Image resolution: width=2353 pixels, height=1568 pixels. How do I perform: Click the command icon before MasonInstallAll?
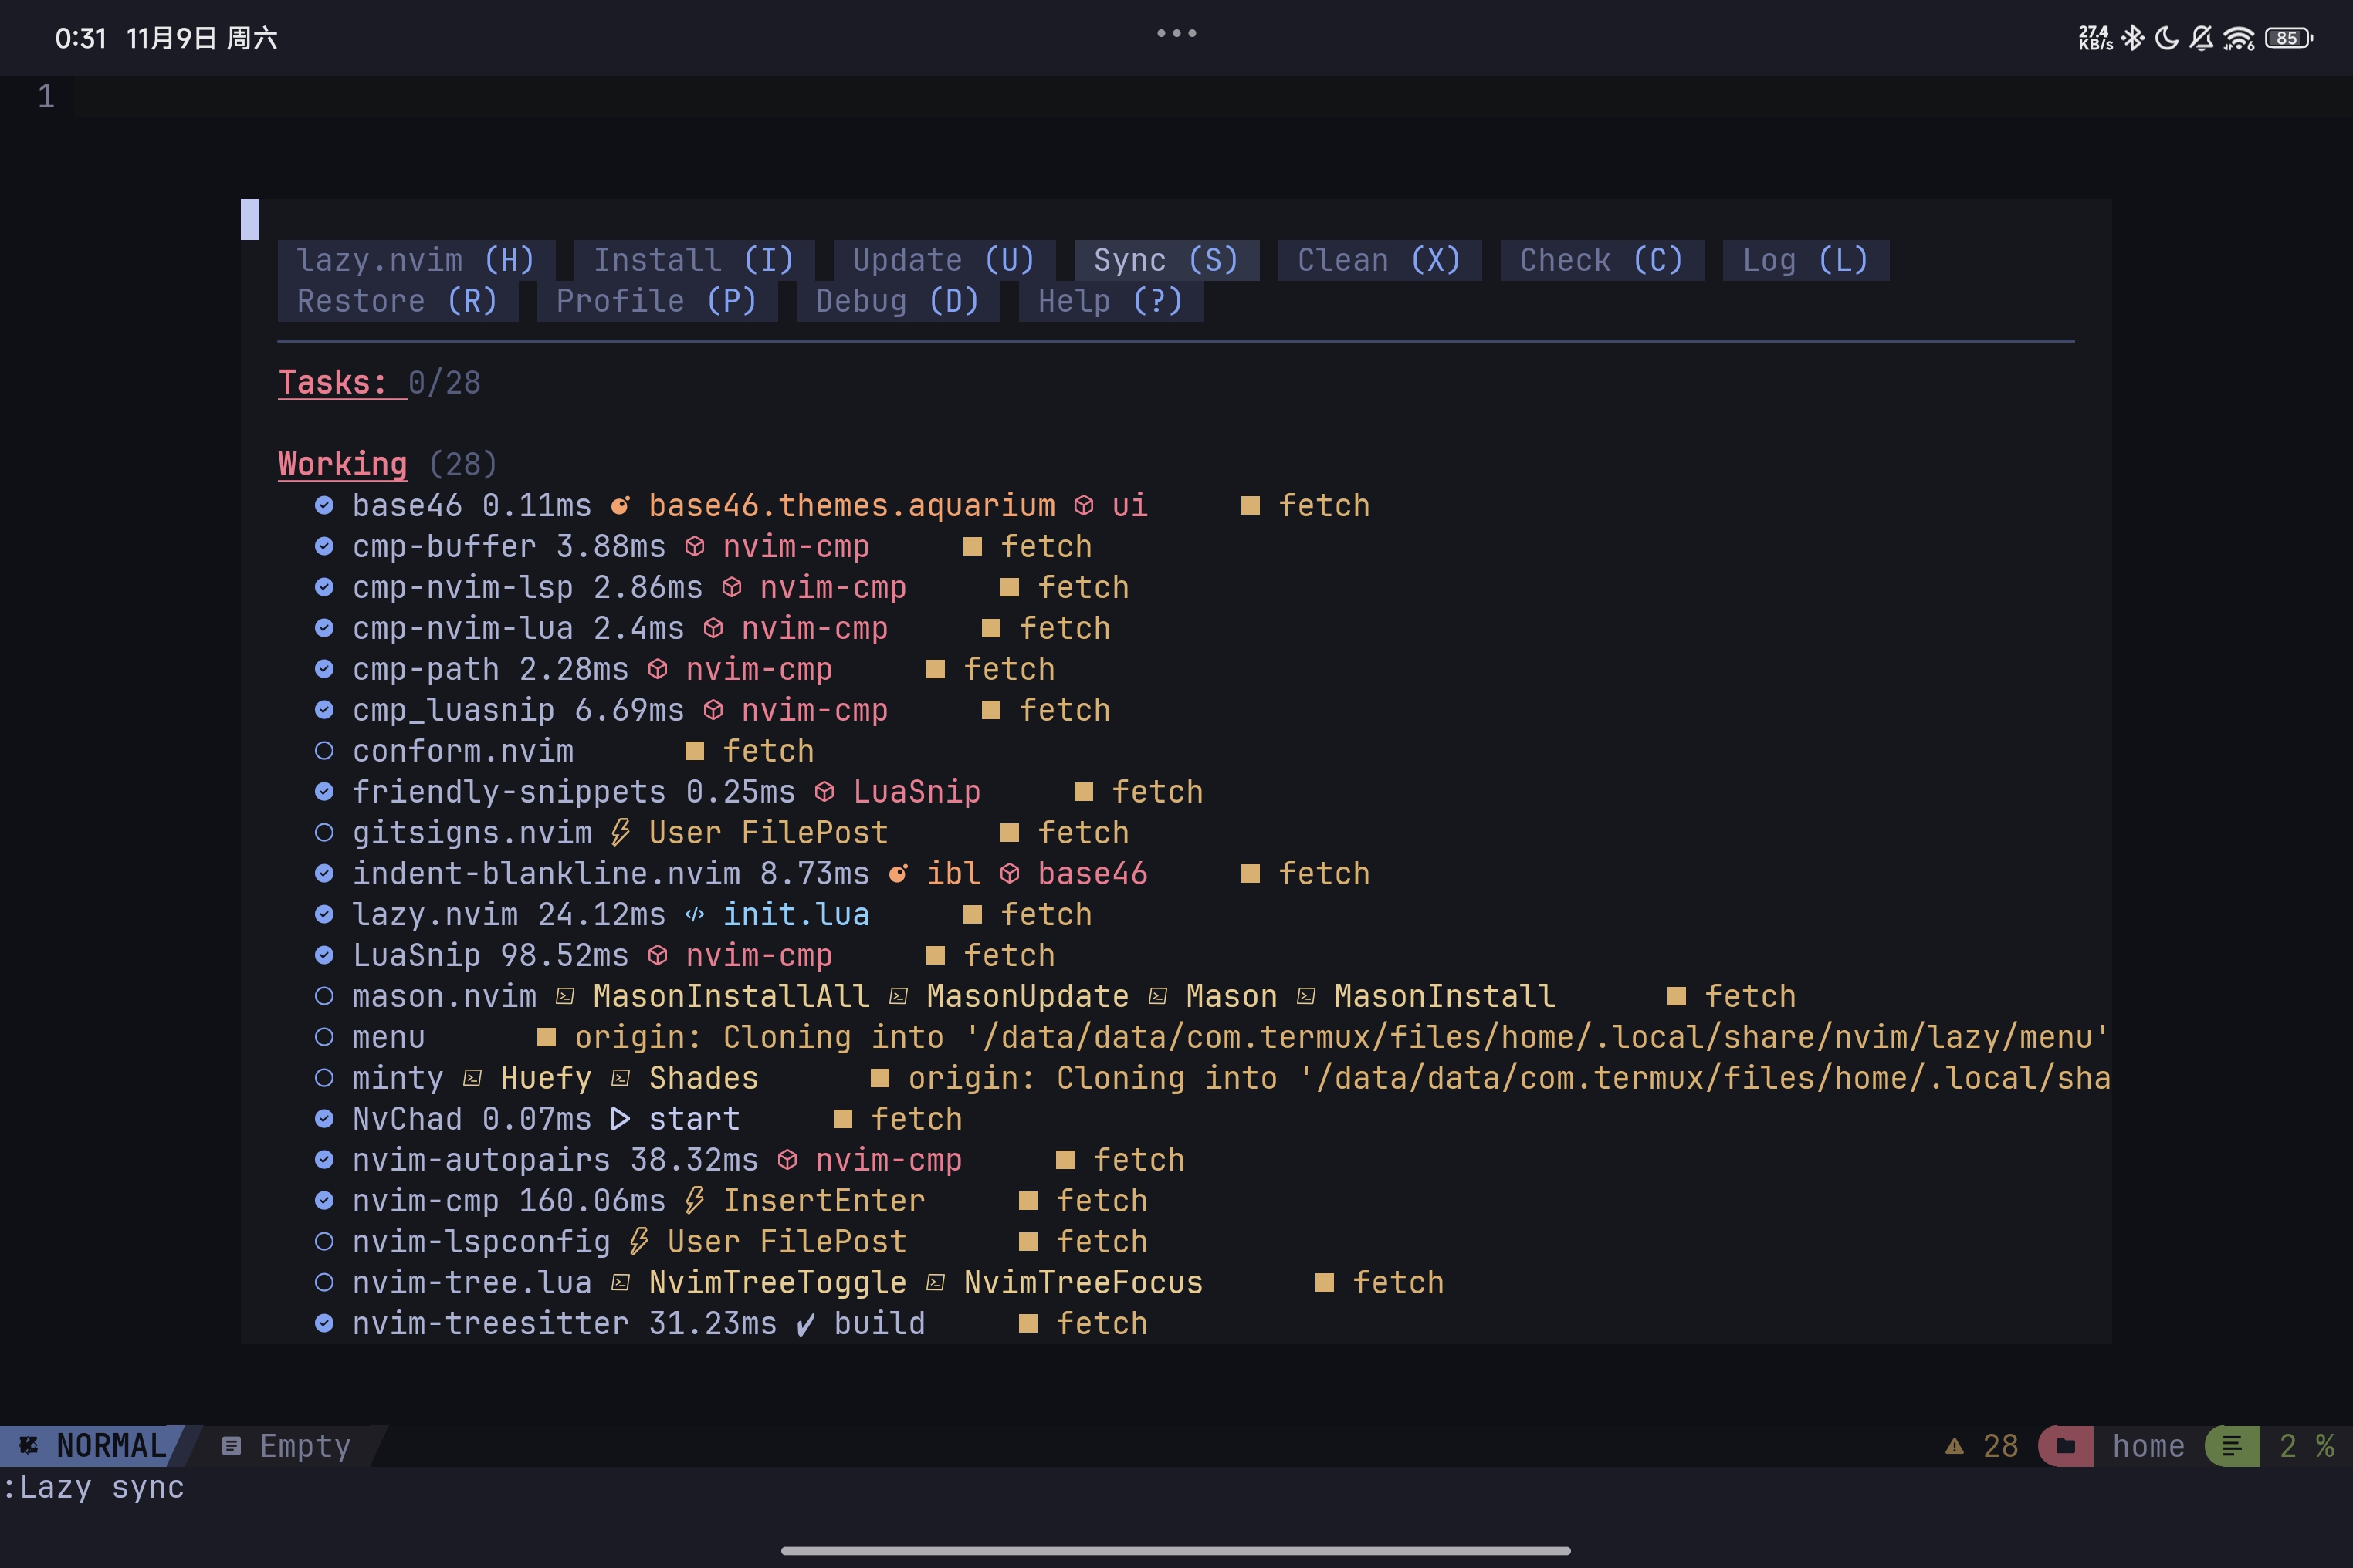[x=565, y=996]
